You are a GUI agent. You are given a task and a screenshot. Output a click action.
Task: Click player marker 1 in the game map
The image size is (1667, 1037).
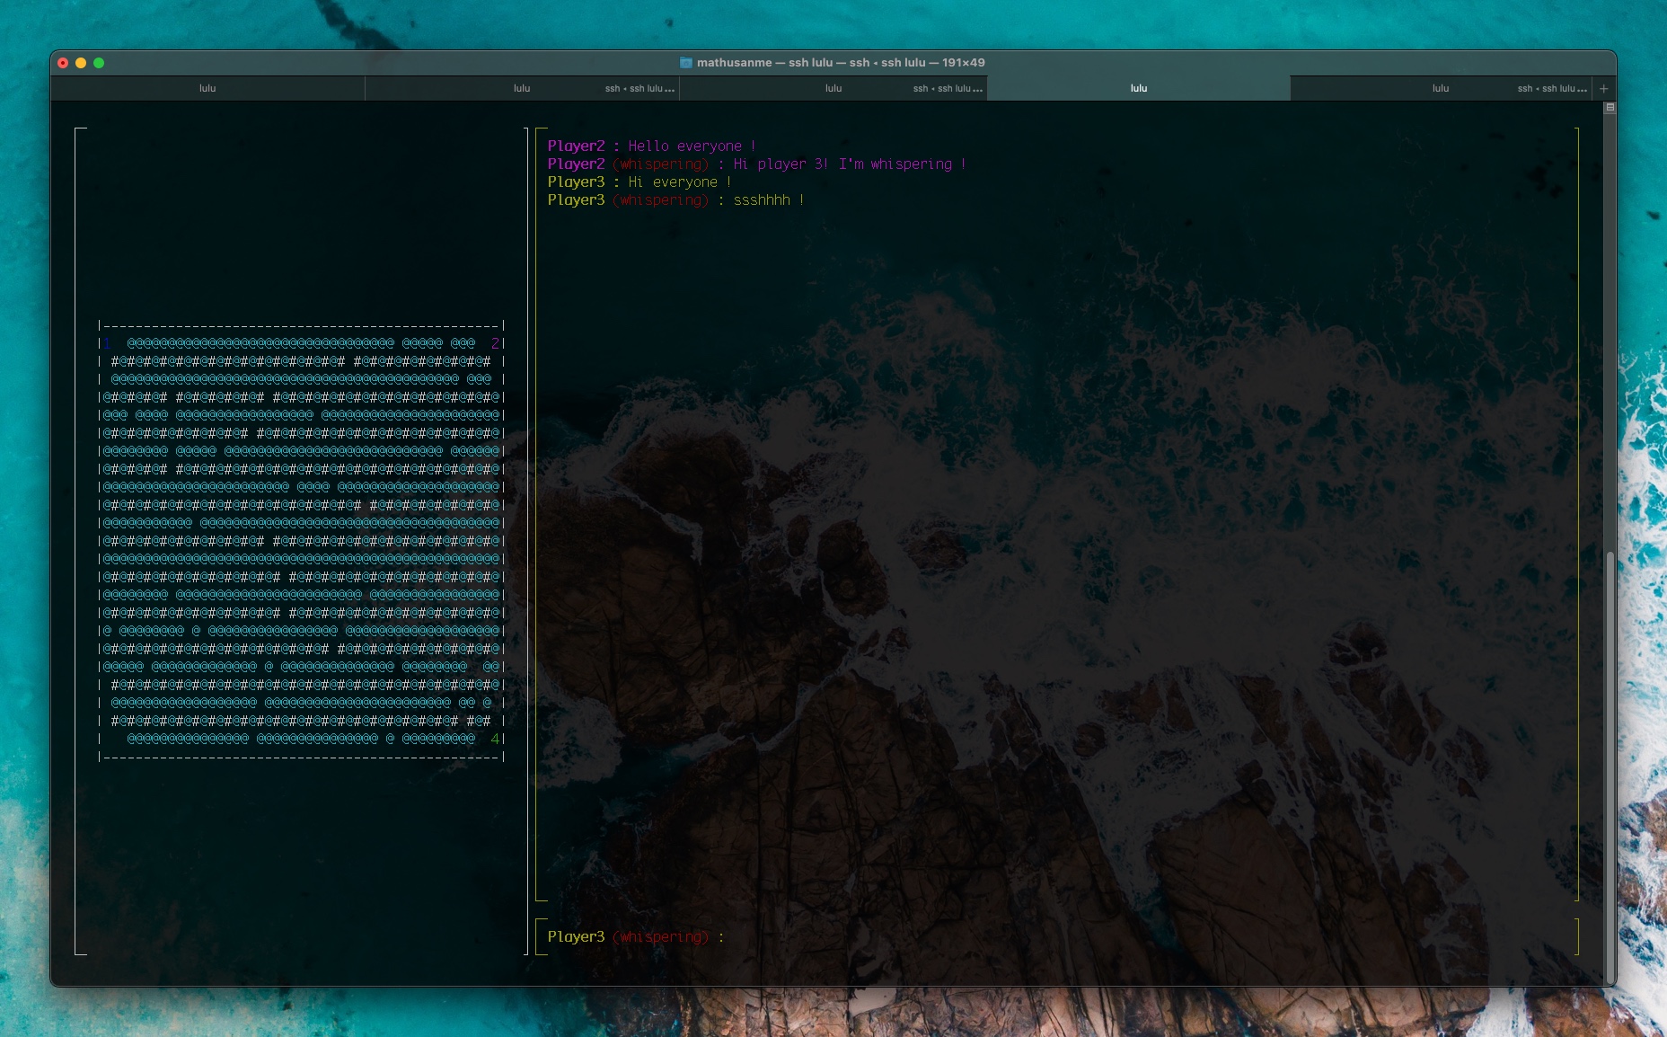(107, 343)
